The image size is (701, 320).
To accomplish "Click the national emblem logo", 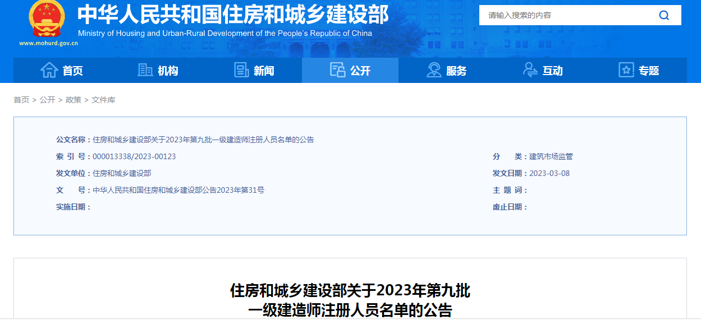I will coord(47,18).
